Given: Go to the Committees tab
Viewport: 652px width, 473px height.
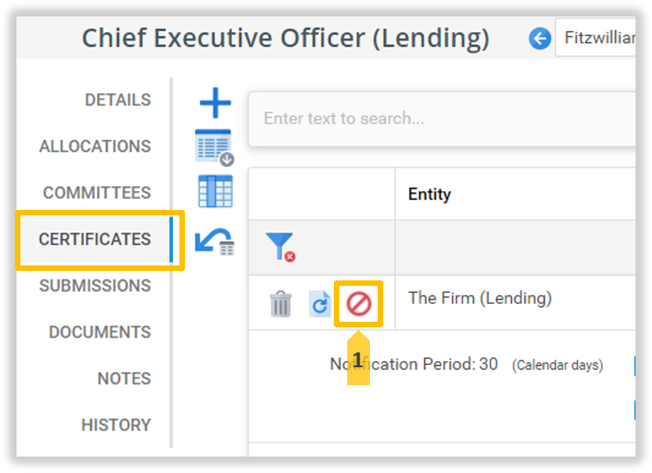Looking at the screenshot, I should click(96, 193).
